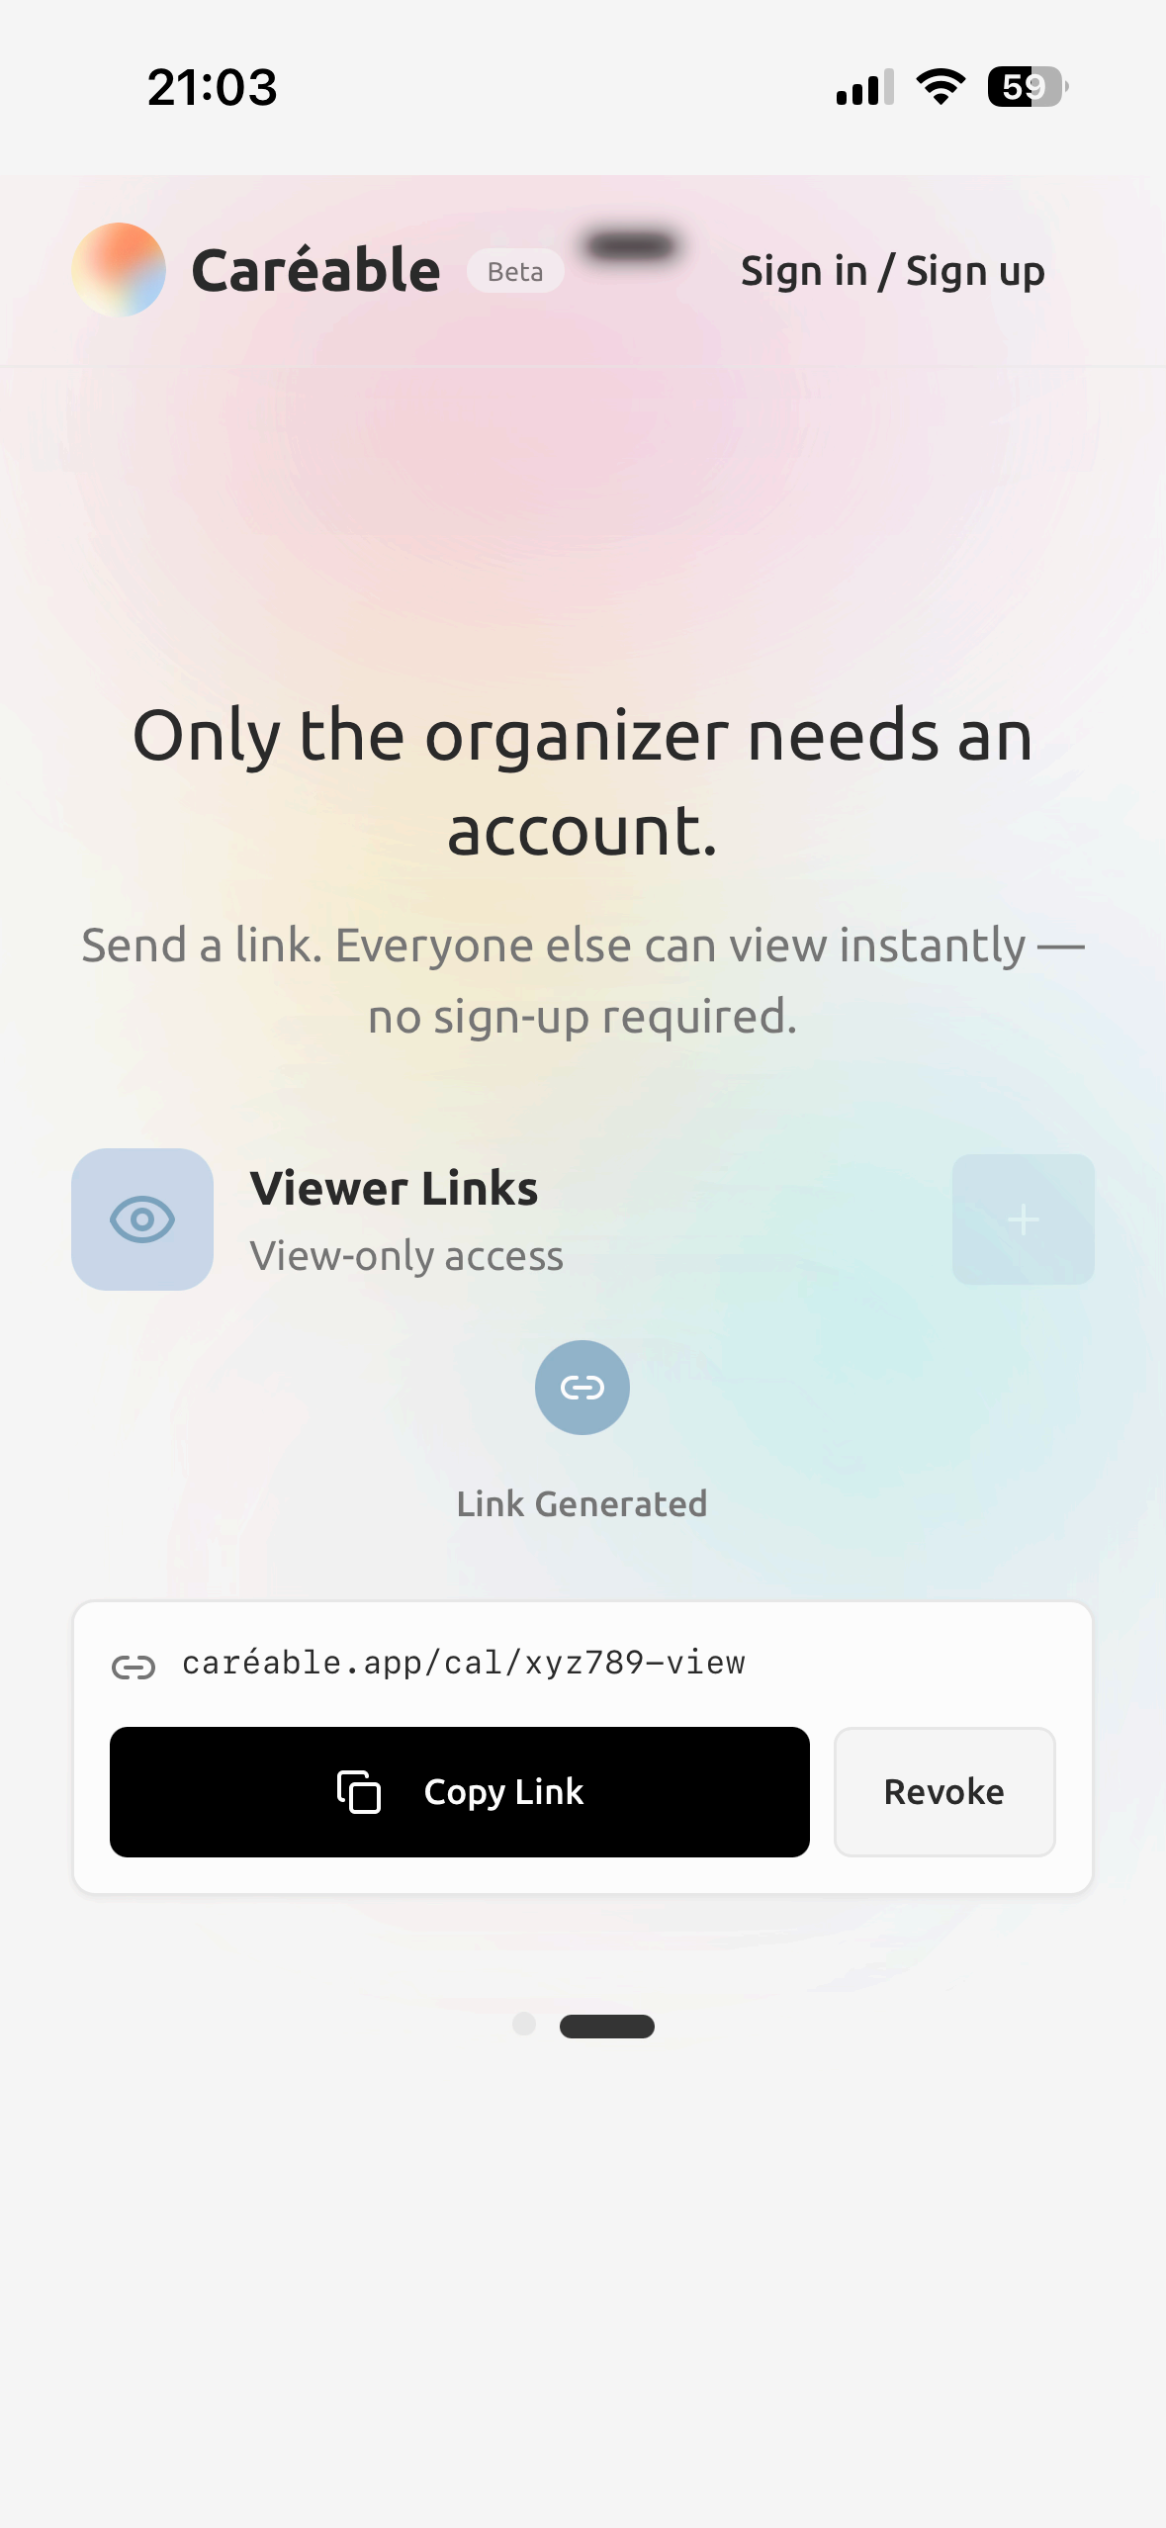
Task: Click the Copy Link button
Action: point(460,1792)
